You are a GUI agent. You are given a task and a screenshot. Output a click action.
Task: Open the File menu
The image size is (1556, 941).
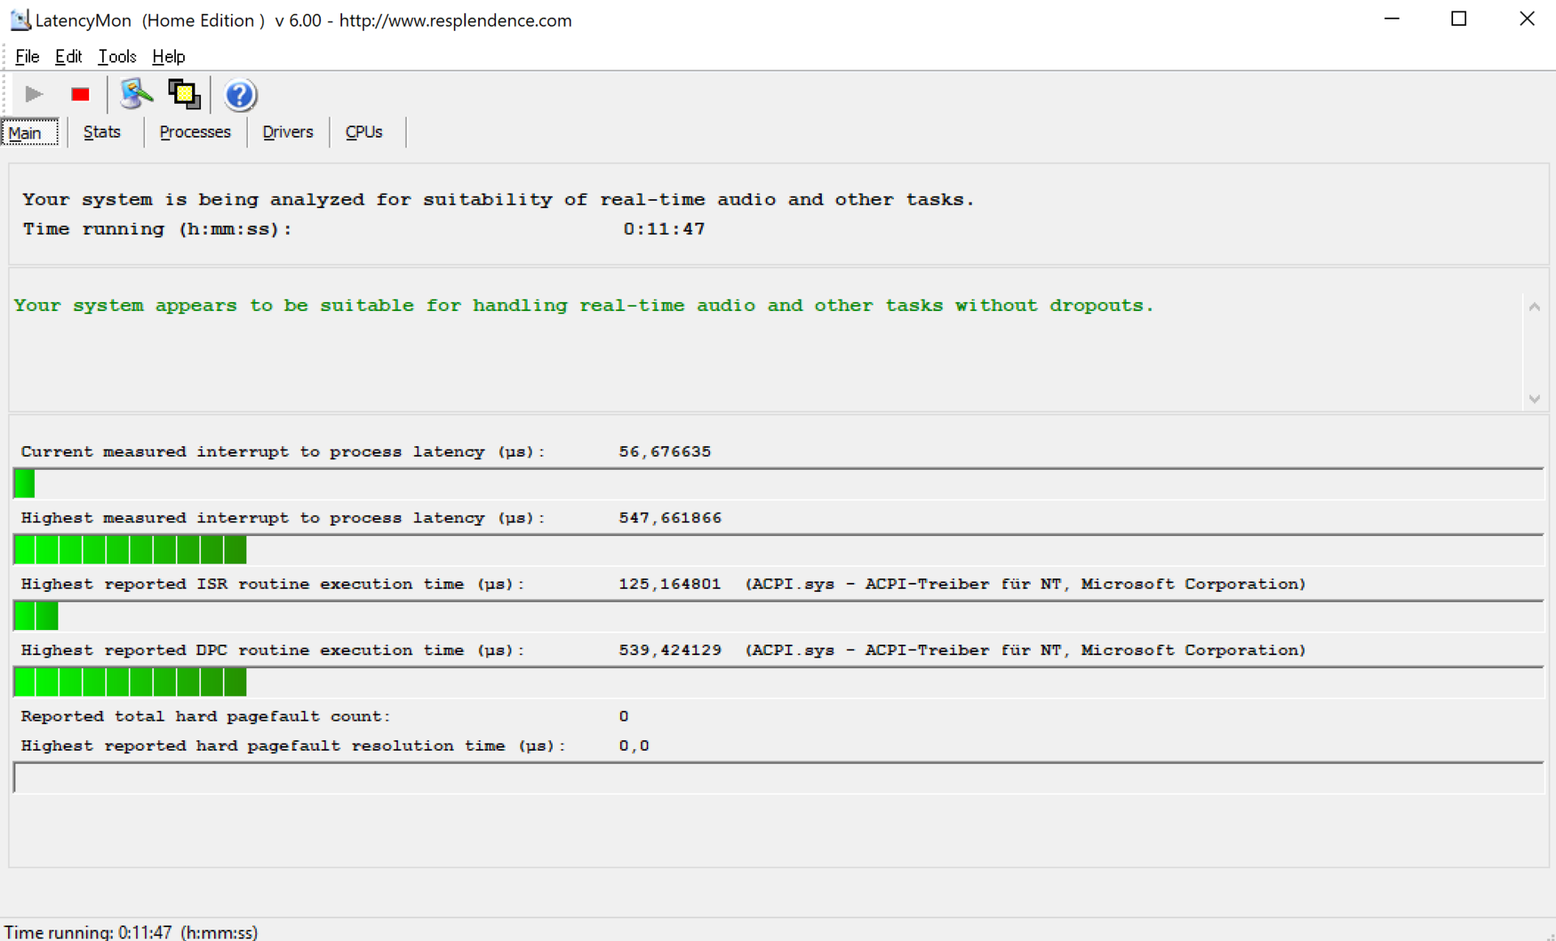tap(27, 57)
